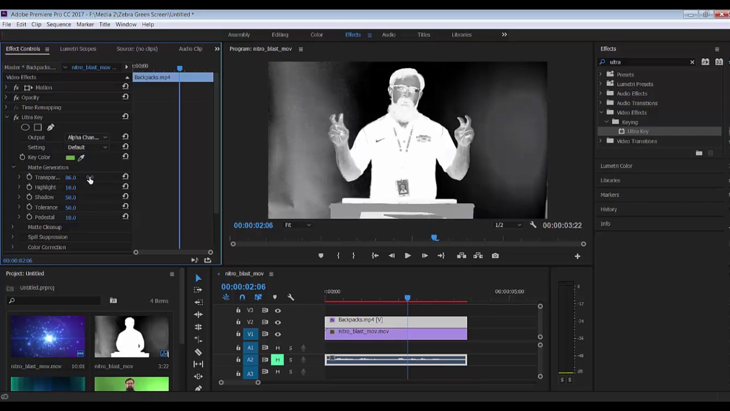Create ellipse mask for Ultra Key
Viewport: 730px width, 411px height.
tap(25, 127)
